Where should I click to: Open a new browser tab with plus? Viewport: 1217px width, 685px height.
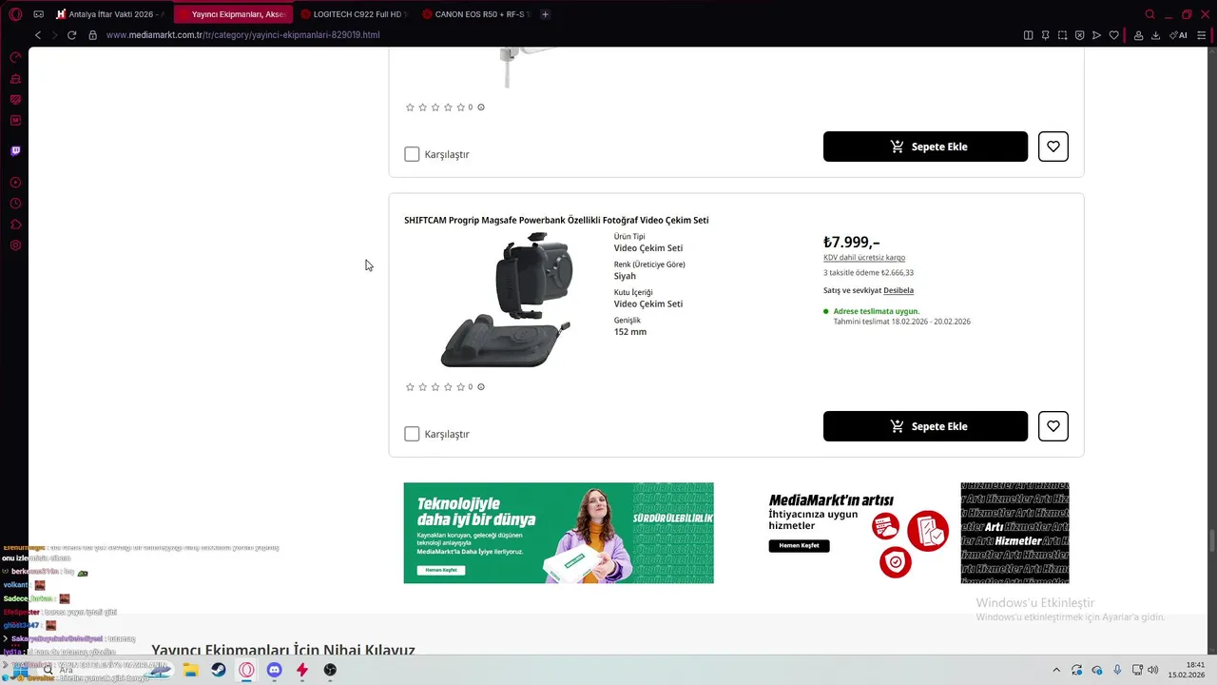545,14
